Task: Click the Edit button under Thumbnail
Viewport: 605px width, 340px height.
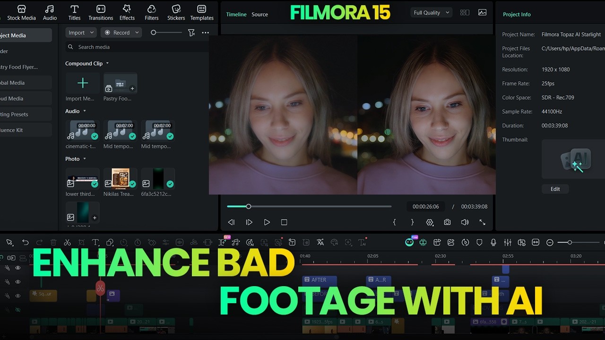Action: [555, 189]
